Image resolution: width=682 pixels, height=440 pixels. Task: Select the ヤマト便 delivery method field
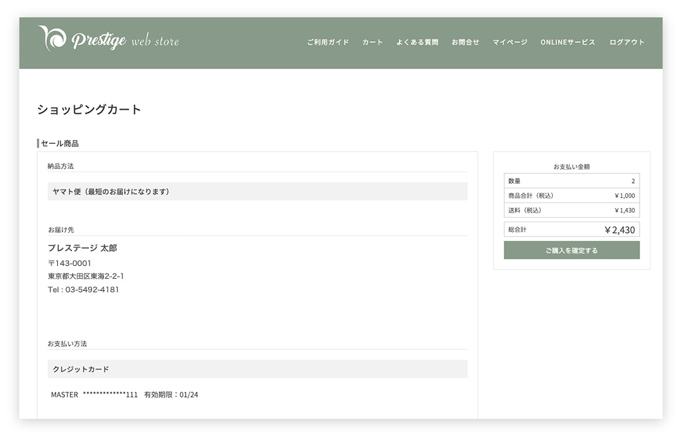[257, 191]
